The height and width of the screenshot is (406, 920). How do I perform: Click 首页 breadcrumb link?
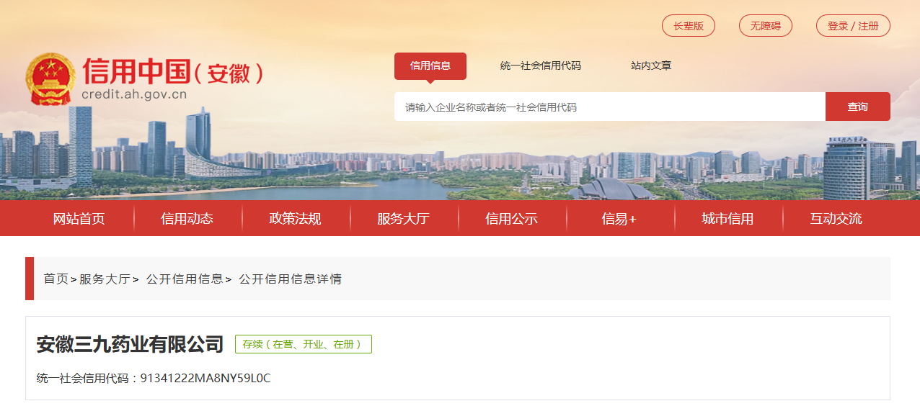tap(56, 279)
